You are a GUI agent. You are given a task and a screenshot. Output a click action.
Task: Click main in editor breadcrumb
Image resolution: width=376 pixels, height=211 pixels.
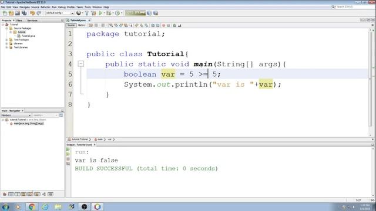coord(100,139)
